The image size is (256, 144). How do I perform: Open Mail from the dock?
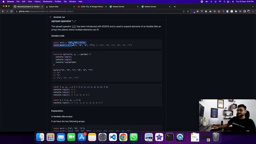click(61, 137)
